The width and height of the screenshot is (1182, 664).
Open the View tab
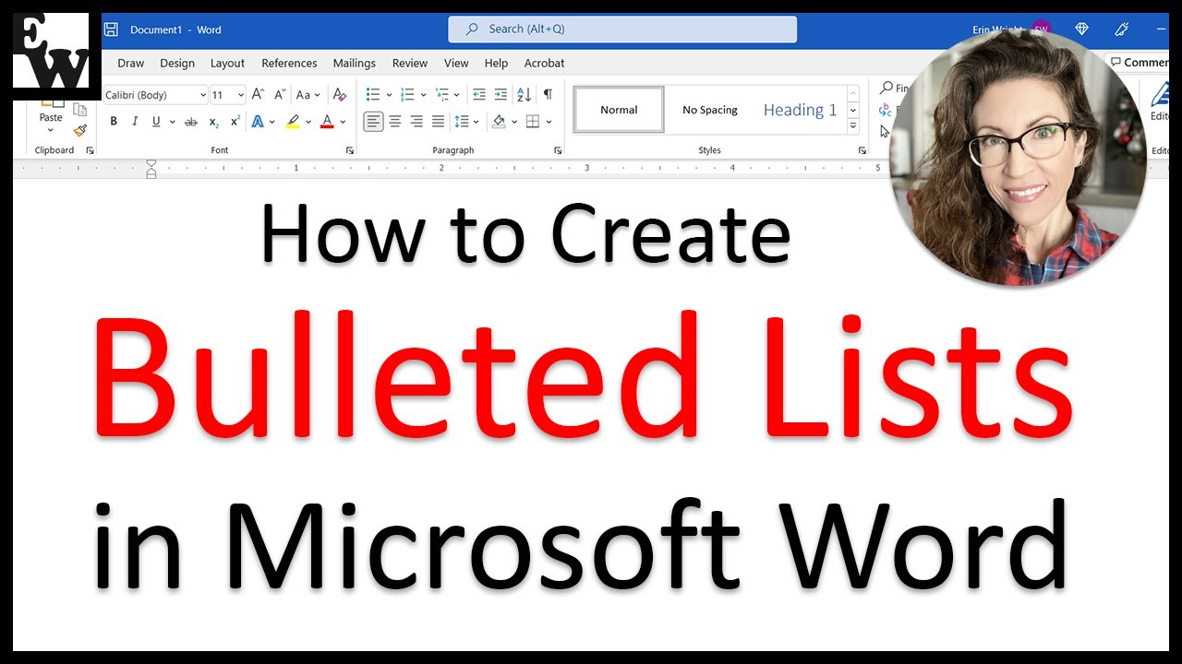[456, 63]
